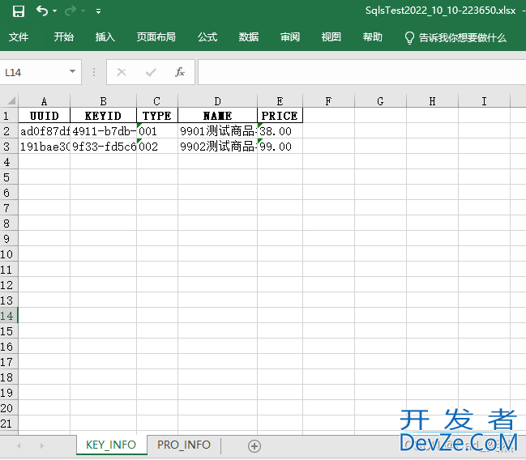Click the Enter checkmark icon in formula bar

[x=151, y=72]
